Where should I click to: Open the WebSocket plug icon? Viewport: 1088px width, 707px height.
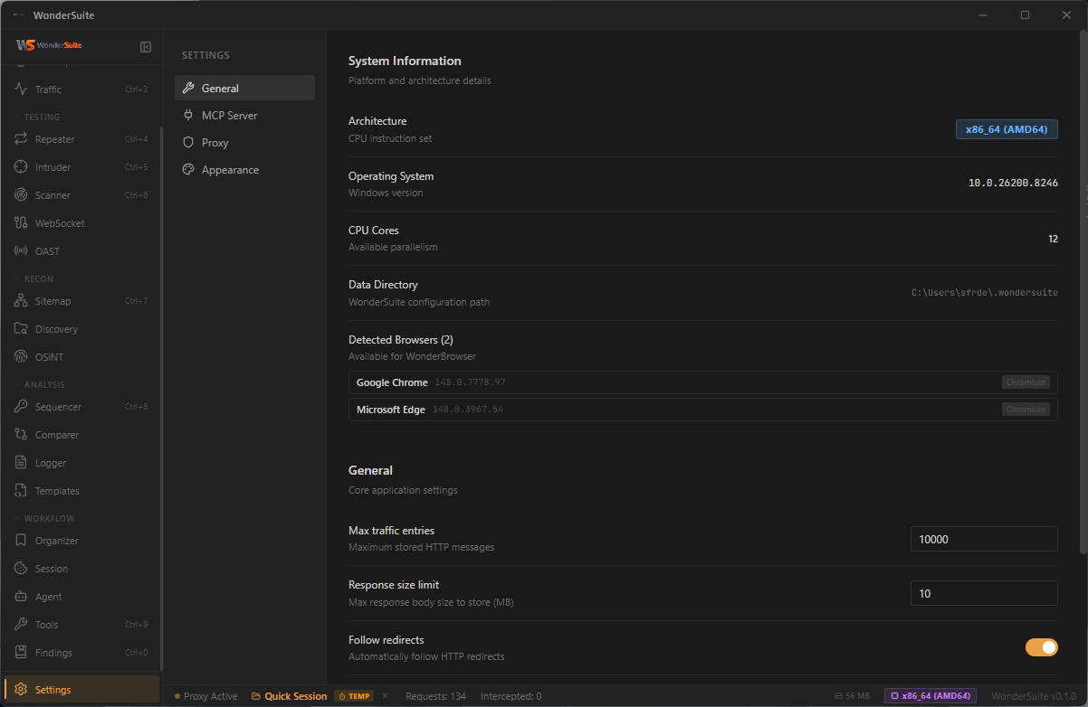click(x=21, y=223)
